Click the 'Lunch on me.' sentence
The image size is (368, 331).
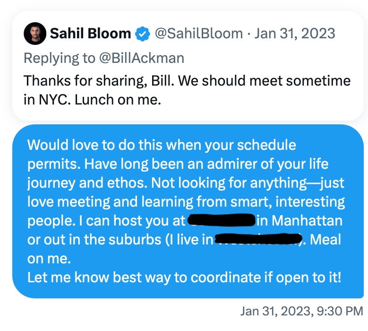coord(118,100)
